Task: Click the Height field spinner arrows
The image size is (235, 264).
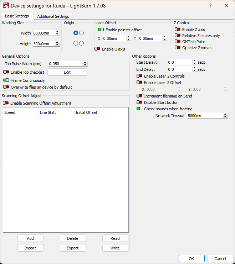Action: pyautogui.click(x=57, y=44)
